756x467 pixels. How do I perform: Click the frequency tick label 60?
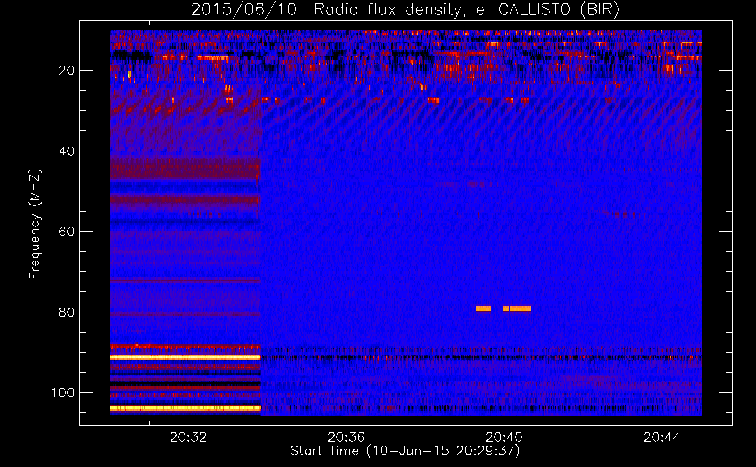(67, 232)
